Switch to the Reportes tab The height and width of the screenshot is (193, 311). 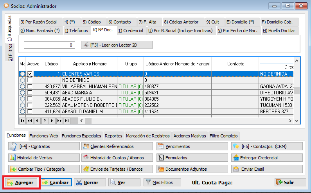(x=113, y=136)
